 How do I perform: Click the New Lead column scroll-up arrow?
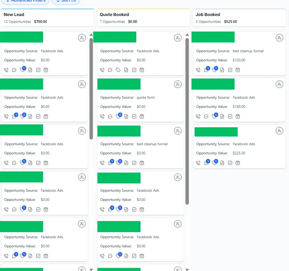(91, 35)
